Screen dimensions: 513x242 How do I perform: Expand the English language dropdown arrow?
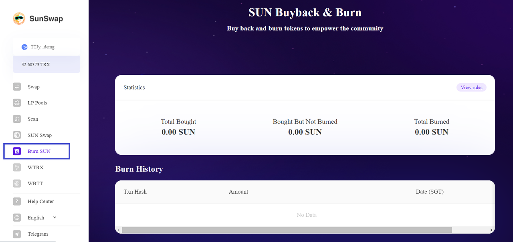click(x=55, y=217)
